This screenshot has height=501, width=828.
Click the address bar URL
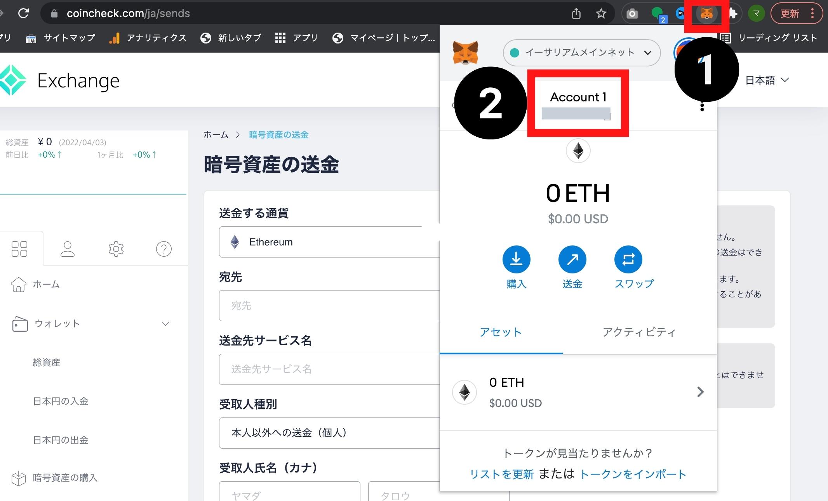[128, 14]
